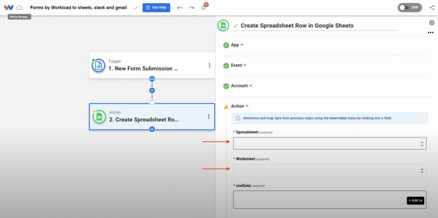Expand the App section

[x=237, y=45]
